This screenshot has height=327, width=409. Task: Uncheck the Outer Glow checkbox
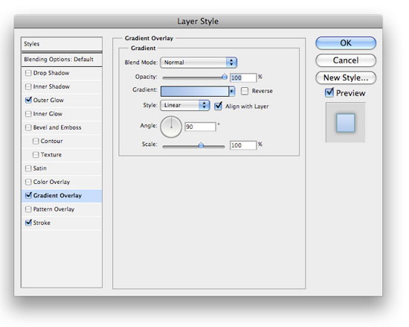(x=28, y=100)
